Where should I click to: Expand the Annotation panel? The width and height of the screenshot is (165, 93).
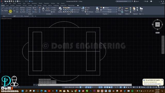point(49,14)
